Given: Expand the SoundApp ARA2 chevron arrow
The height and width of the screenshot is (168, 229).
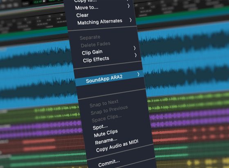Looking at the screenshot, I should pyautogui.click(x=139, y=74).
